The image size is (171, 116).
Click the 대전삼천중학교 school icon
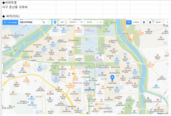coord(117,59)
